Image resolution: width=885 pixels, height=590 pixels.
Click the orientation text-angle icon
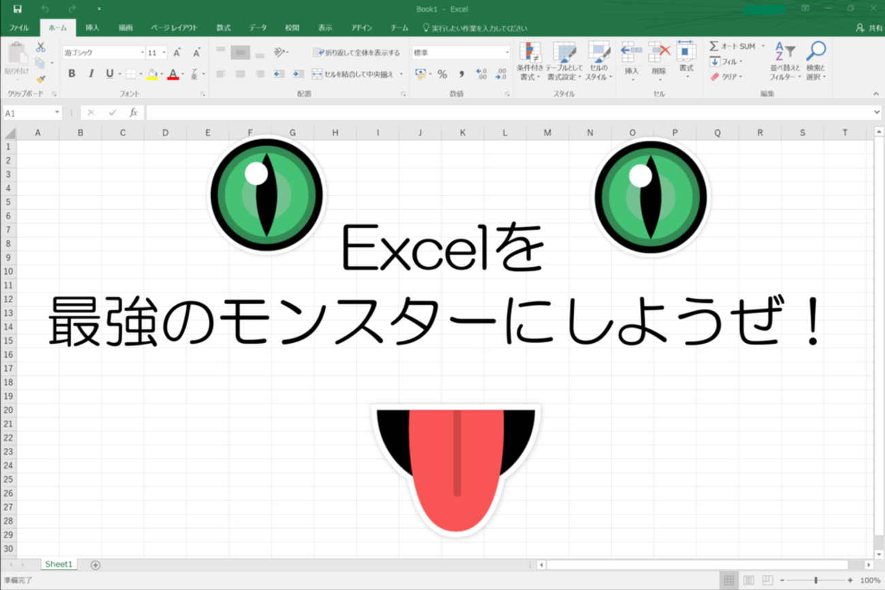[x=280, y=52]
